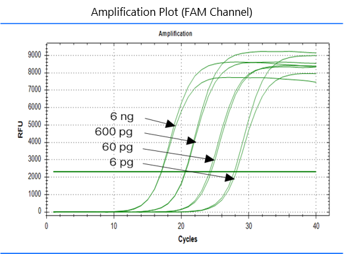Click y-axis tick value 2000
The width and height of the screenshot is (344, 254).
tap(34, 177)
